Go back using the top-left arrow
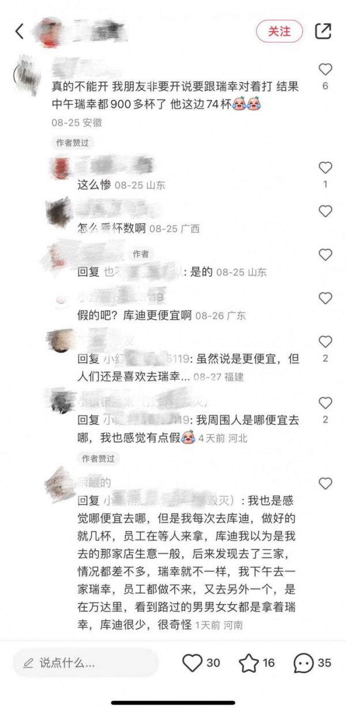The image size is (346, 711). tap(20, 31)
